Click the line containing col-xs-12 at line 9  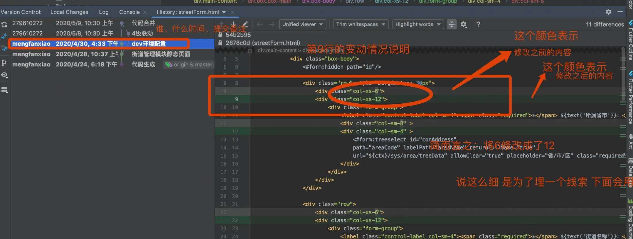351,99
